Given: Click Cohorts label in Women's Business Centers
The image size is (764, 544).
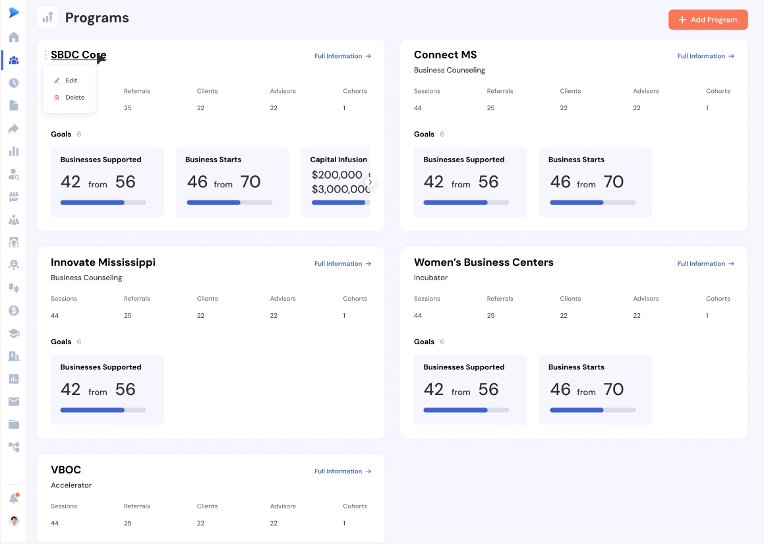Looking at the screenshot, I should click(x=718, y=298).
